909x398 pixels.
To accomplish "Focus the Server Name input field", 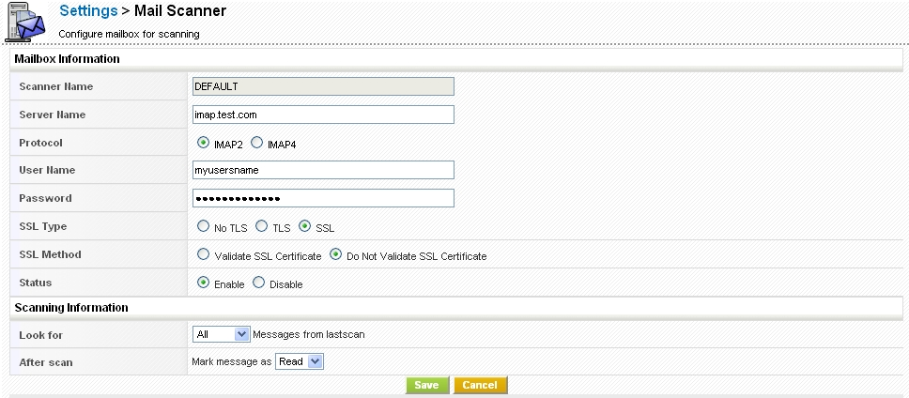I will coord(323,115).
